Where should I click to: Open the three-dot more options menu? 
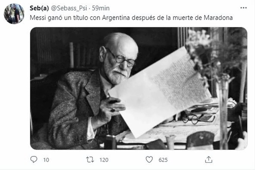point(243,8)
